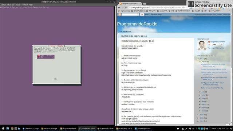Open the Panel link in Blogger navbar
The height and width of the screenshot is (131, 233).
[x=219, y=15]
